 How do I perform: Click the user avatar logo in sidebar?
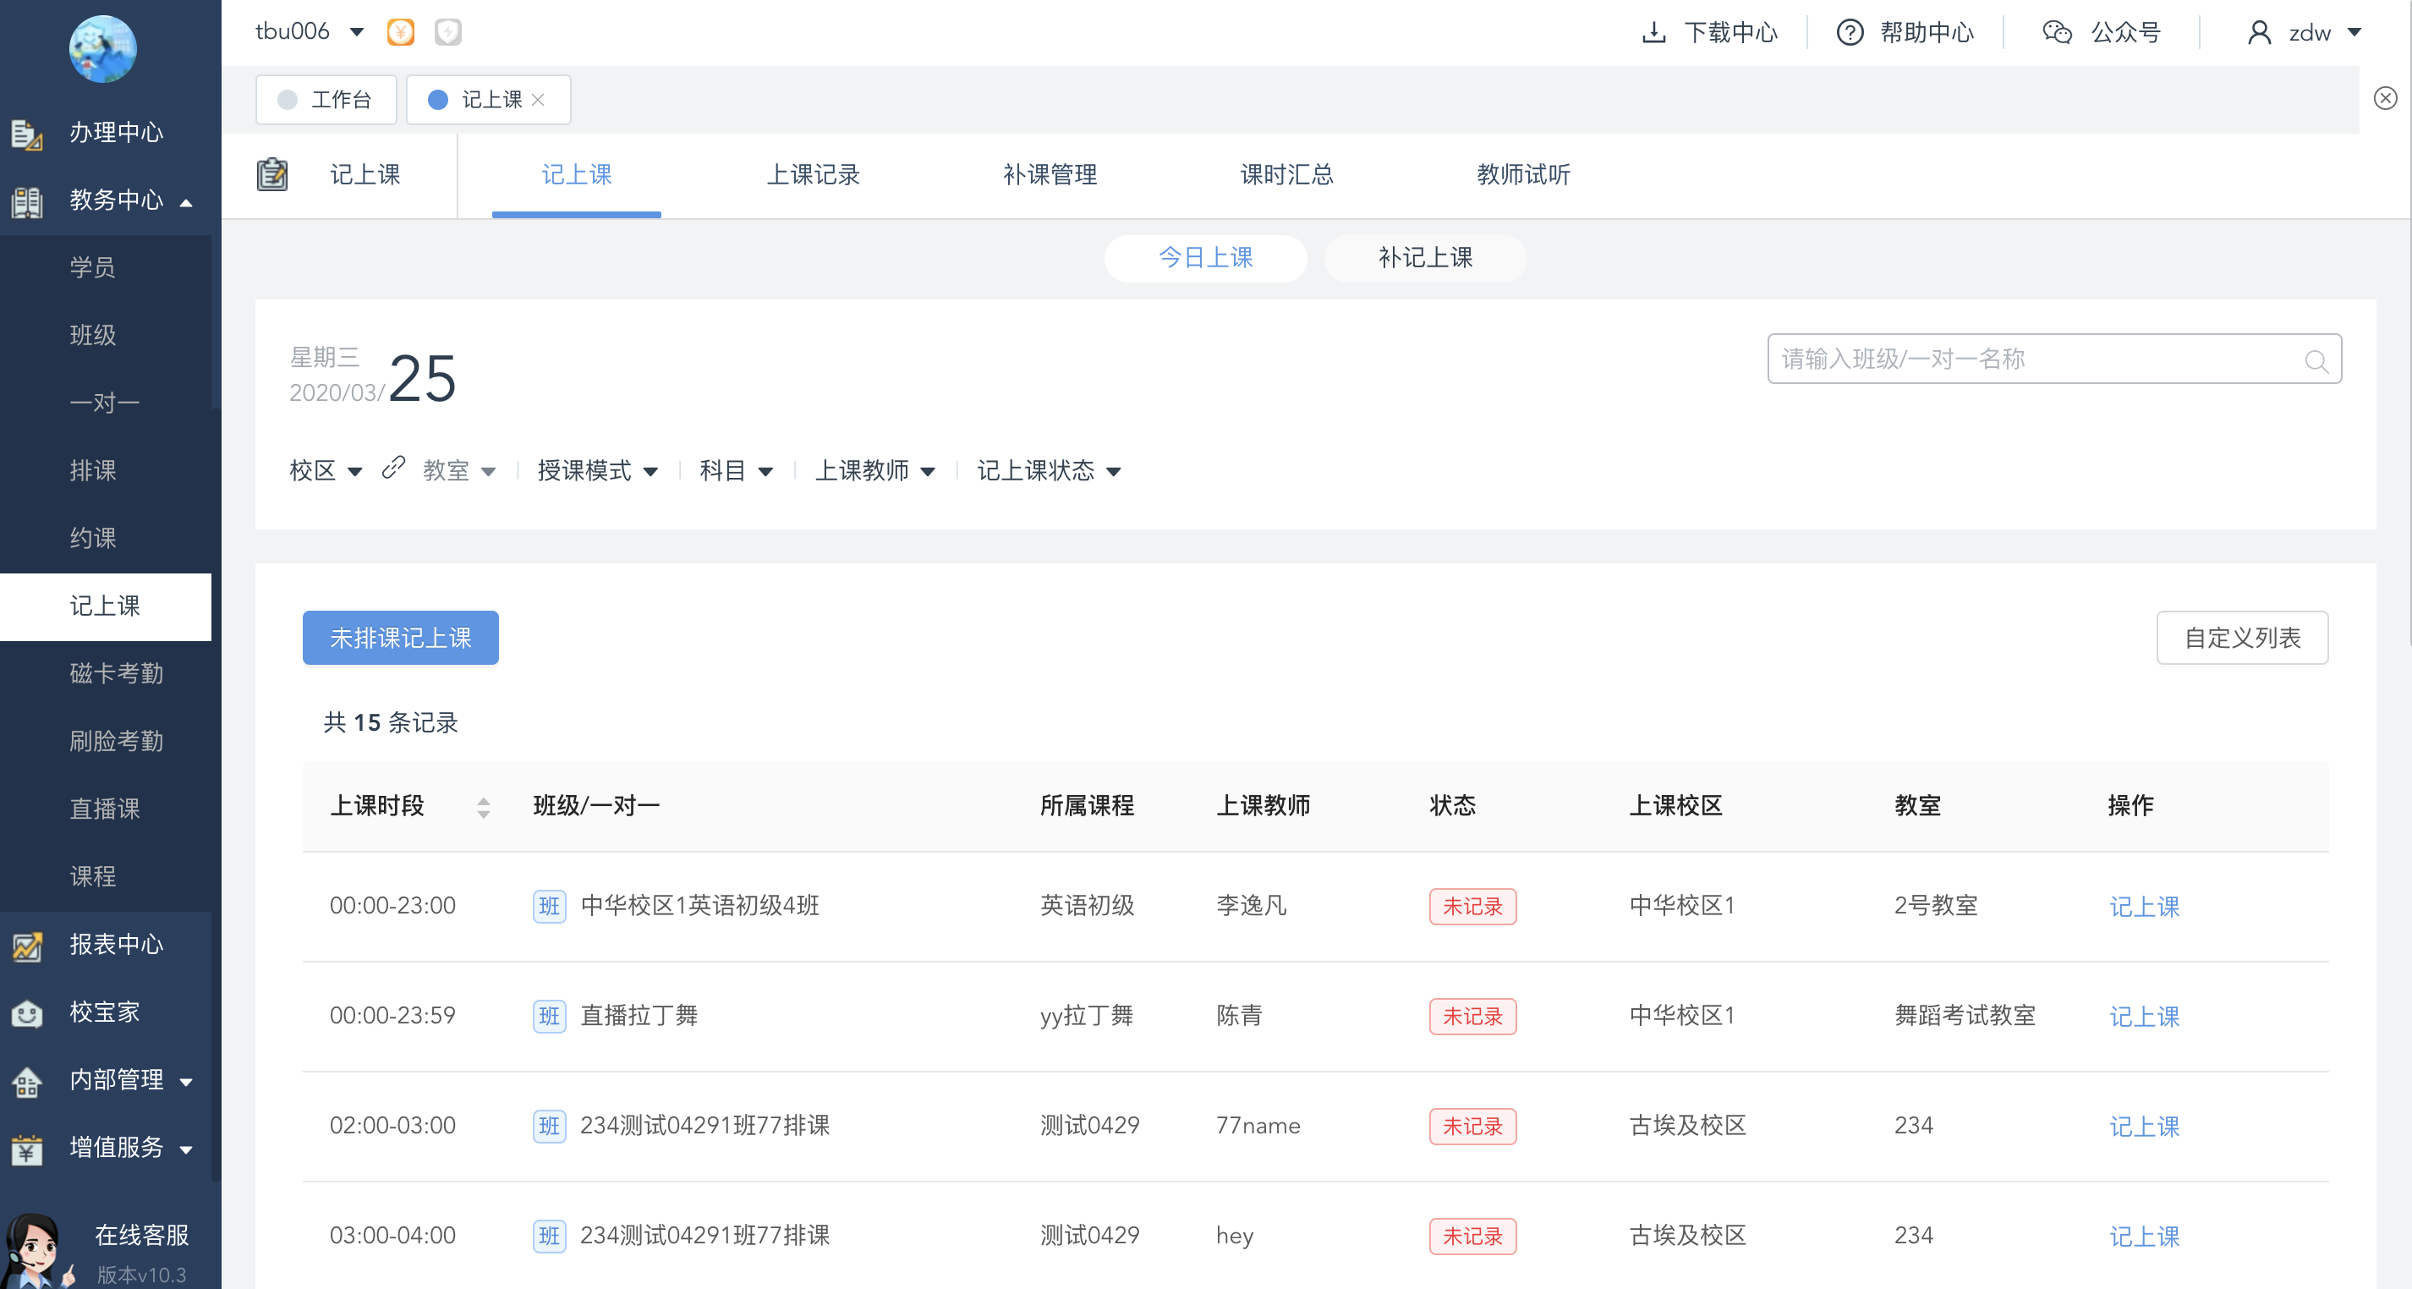point(103,49)
